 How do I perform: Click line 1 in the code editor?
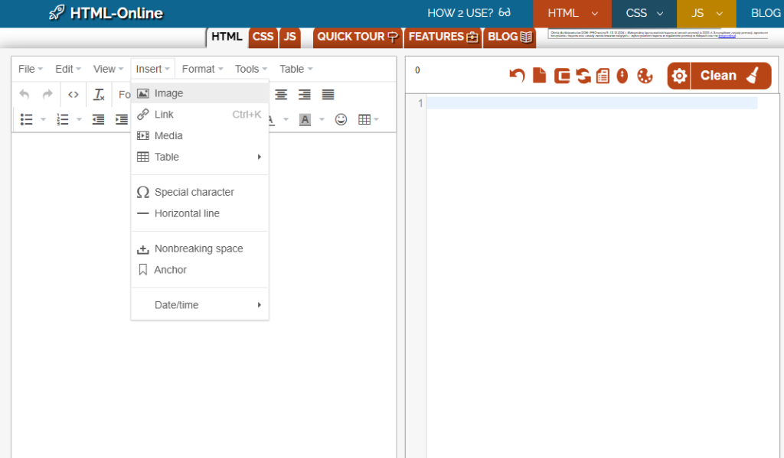point(591,103)
